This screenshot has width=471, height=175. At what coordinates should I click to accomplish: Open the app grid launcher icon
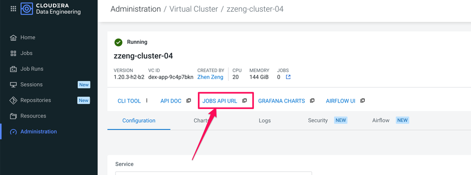[x=13, y=8]
